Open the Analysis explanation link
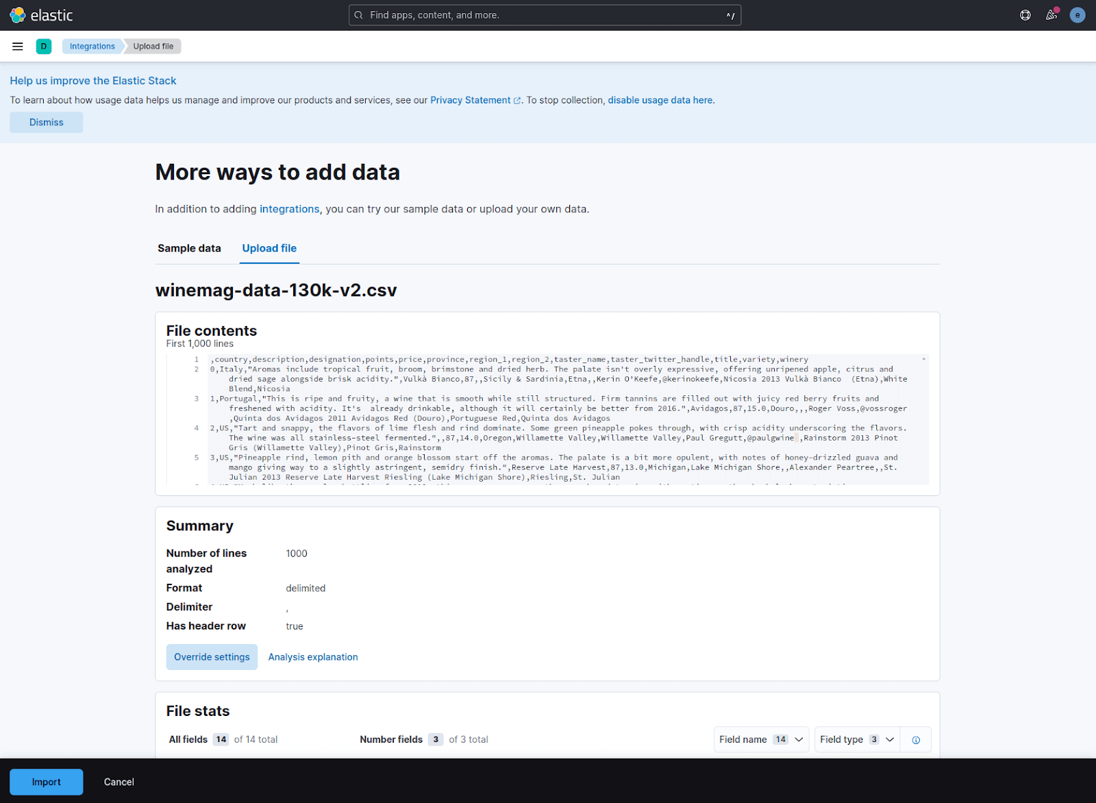 tap(313, 657)
